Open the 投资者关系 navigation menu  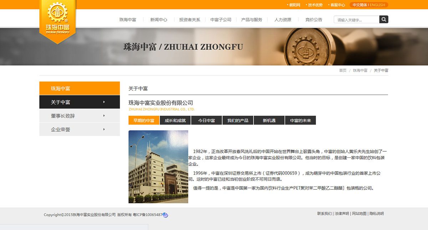(189, 20)
